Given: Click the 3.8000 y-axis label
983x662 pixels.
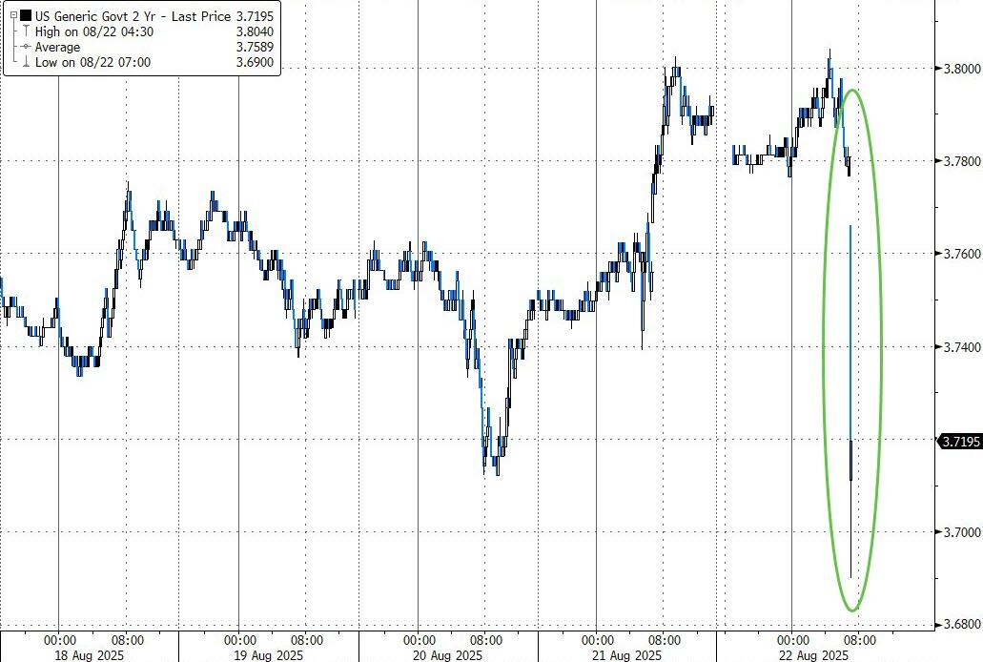Looking at the screenshot, I should coord(959,69).
